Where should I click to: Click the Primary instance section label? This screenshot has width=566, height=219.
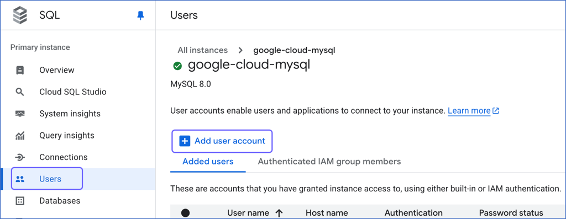[x=40, y=47]
